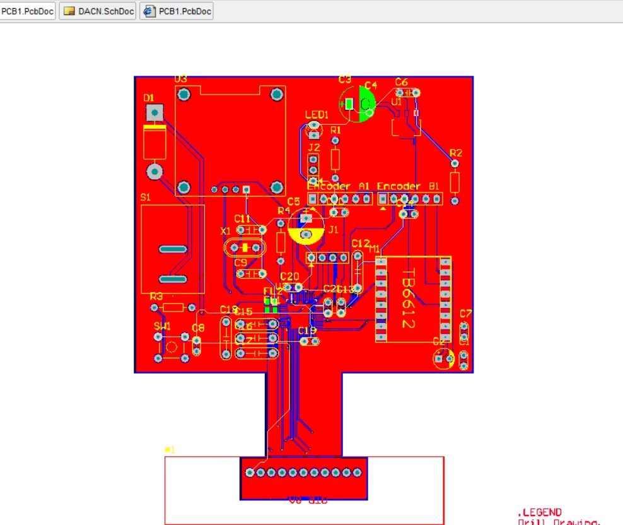Viewport: 623px width, 525px height.
Task: Click the C7 designator label
Action: click(x=465, y=314)
